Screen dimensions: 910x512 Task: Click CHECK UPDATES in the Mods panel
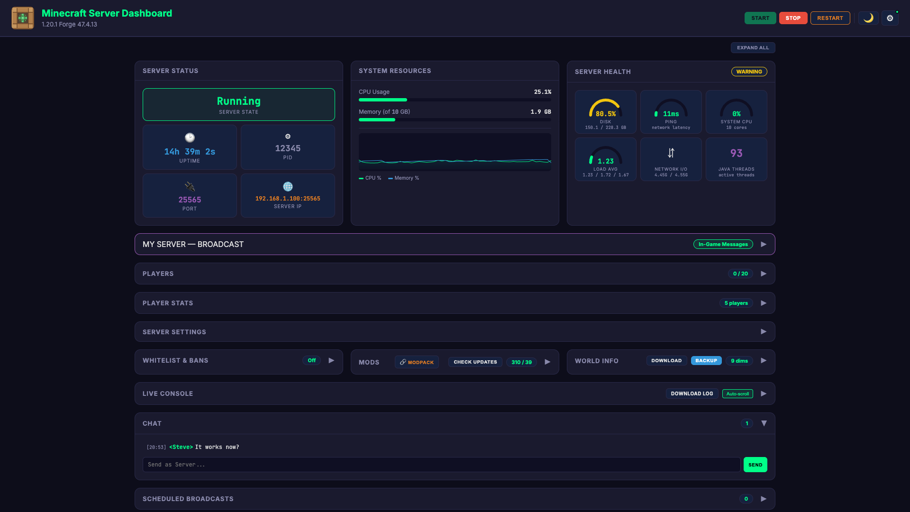coord(475,362)
